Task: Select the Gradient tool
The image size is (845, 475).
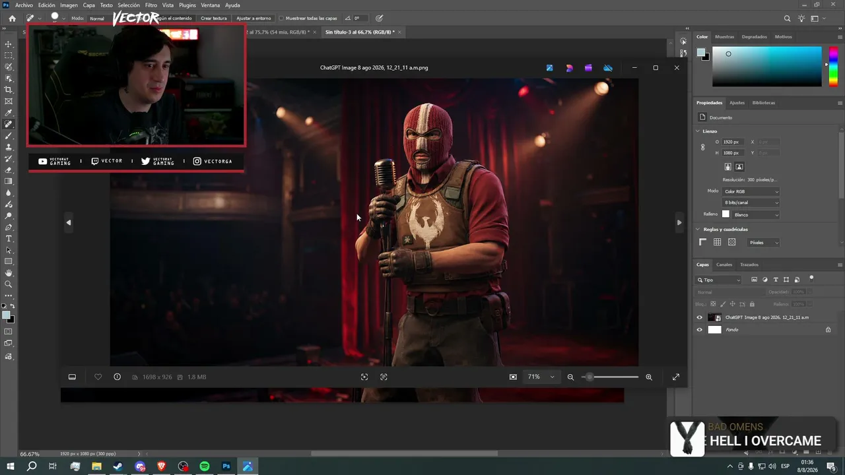Action: click(x=9, y=181)
